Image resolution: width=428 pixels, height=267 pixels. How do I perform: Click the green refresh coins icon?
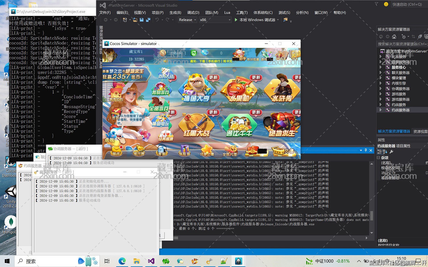pos(194,53)
